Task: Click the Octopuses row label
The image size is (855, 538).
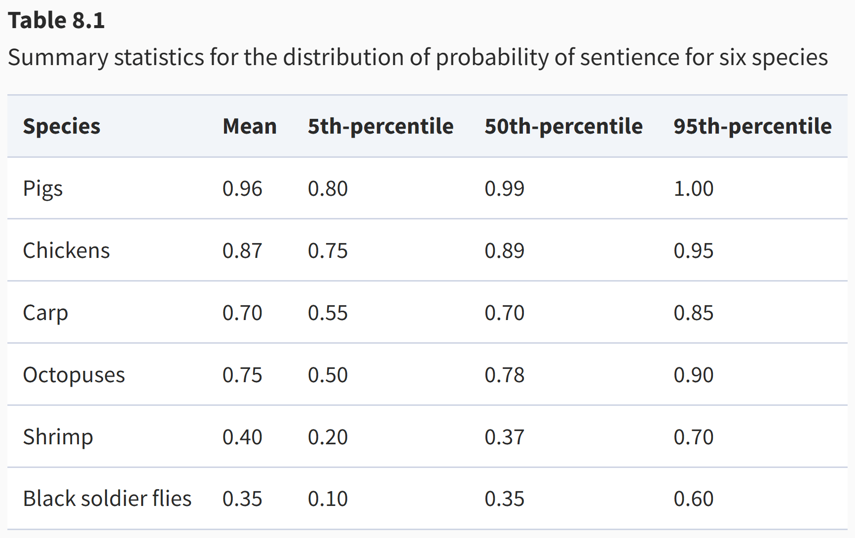Action: [74, 375]
